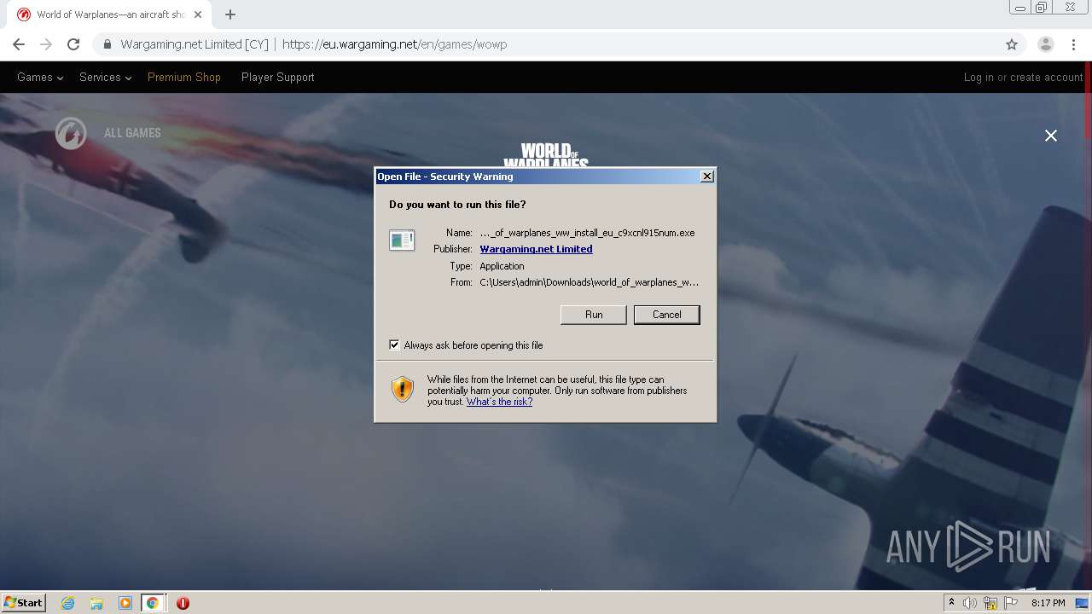Click the application file icon in dialog
The height and width of the screenshot is (614, 1092).
(402, 240)
